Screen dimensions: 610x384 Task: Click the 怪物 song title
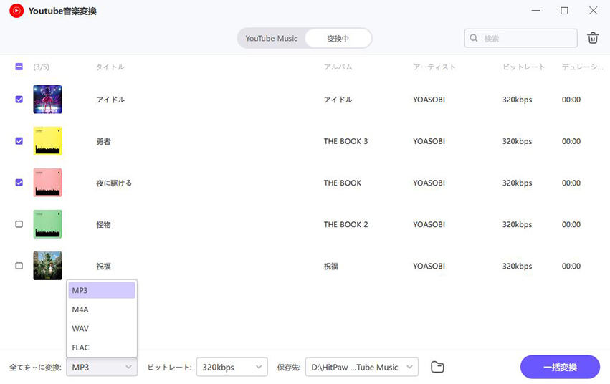tap(103, 225)
